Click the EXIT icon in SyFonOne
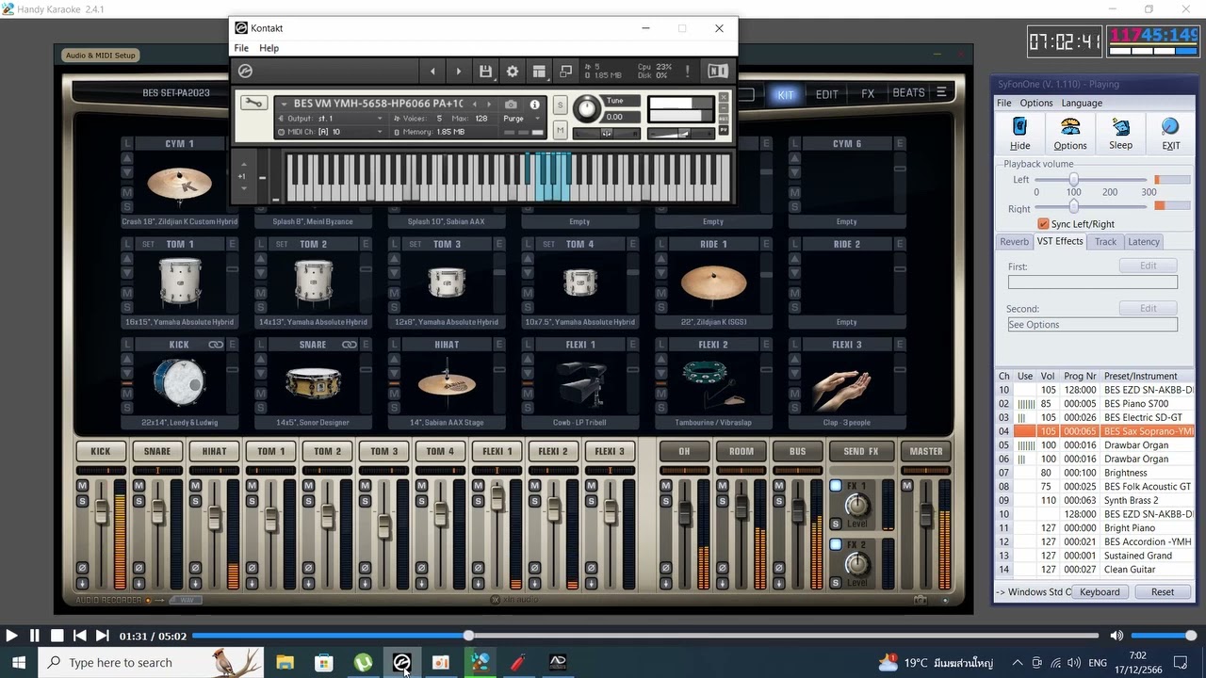Screen dimensions: 1206x678 click(1170, 127)
